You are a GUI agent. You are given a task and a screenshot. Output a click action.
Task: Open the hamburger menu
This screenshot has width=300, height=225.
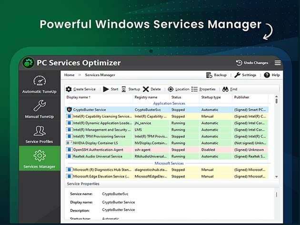coord(278,63)
